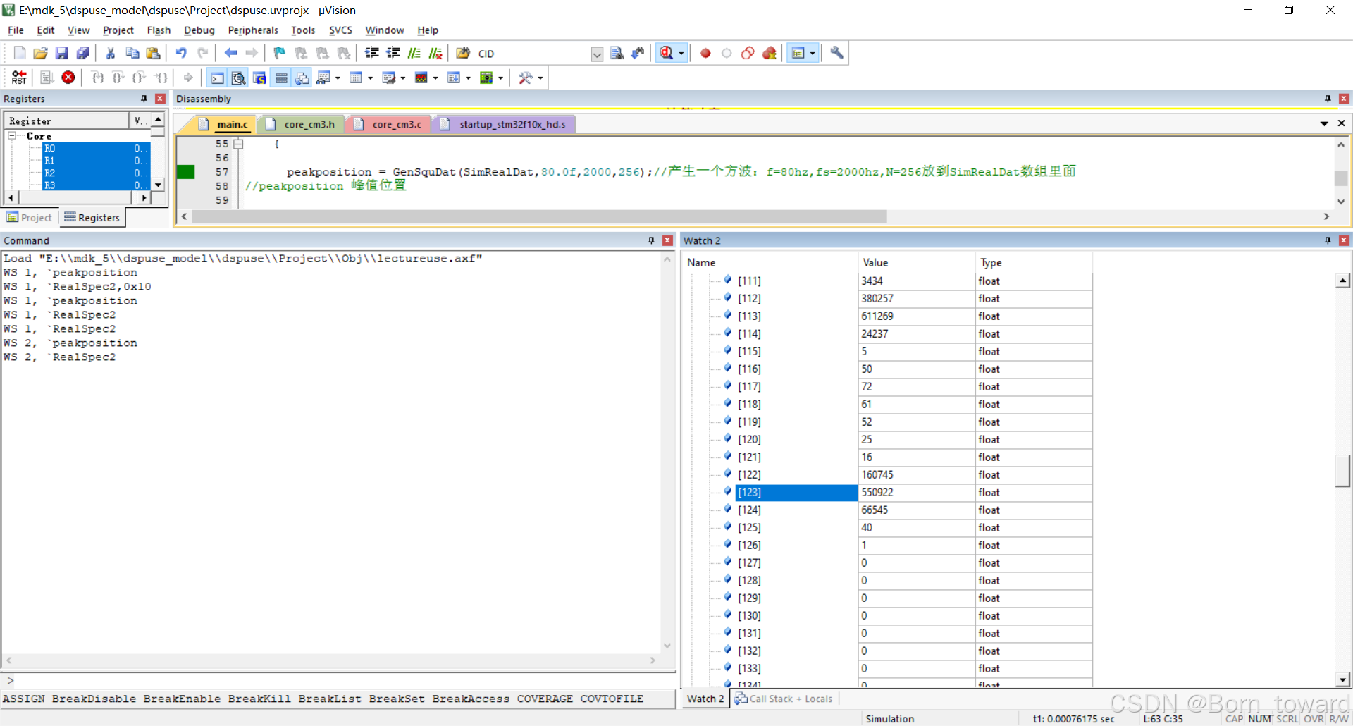Viewport: 1353px width, 726px height.
Task: Comment selection icon
Action: pos(414,53)
